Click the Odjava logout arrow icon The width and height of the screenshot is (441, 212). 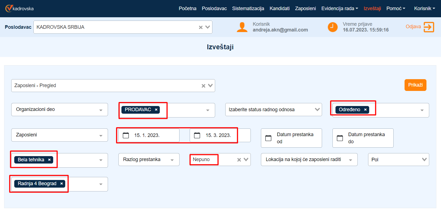point(429,27)
